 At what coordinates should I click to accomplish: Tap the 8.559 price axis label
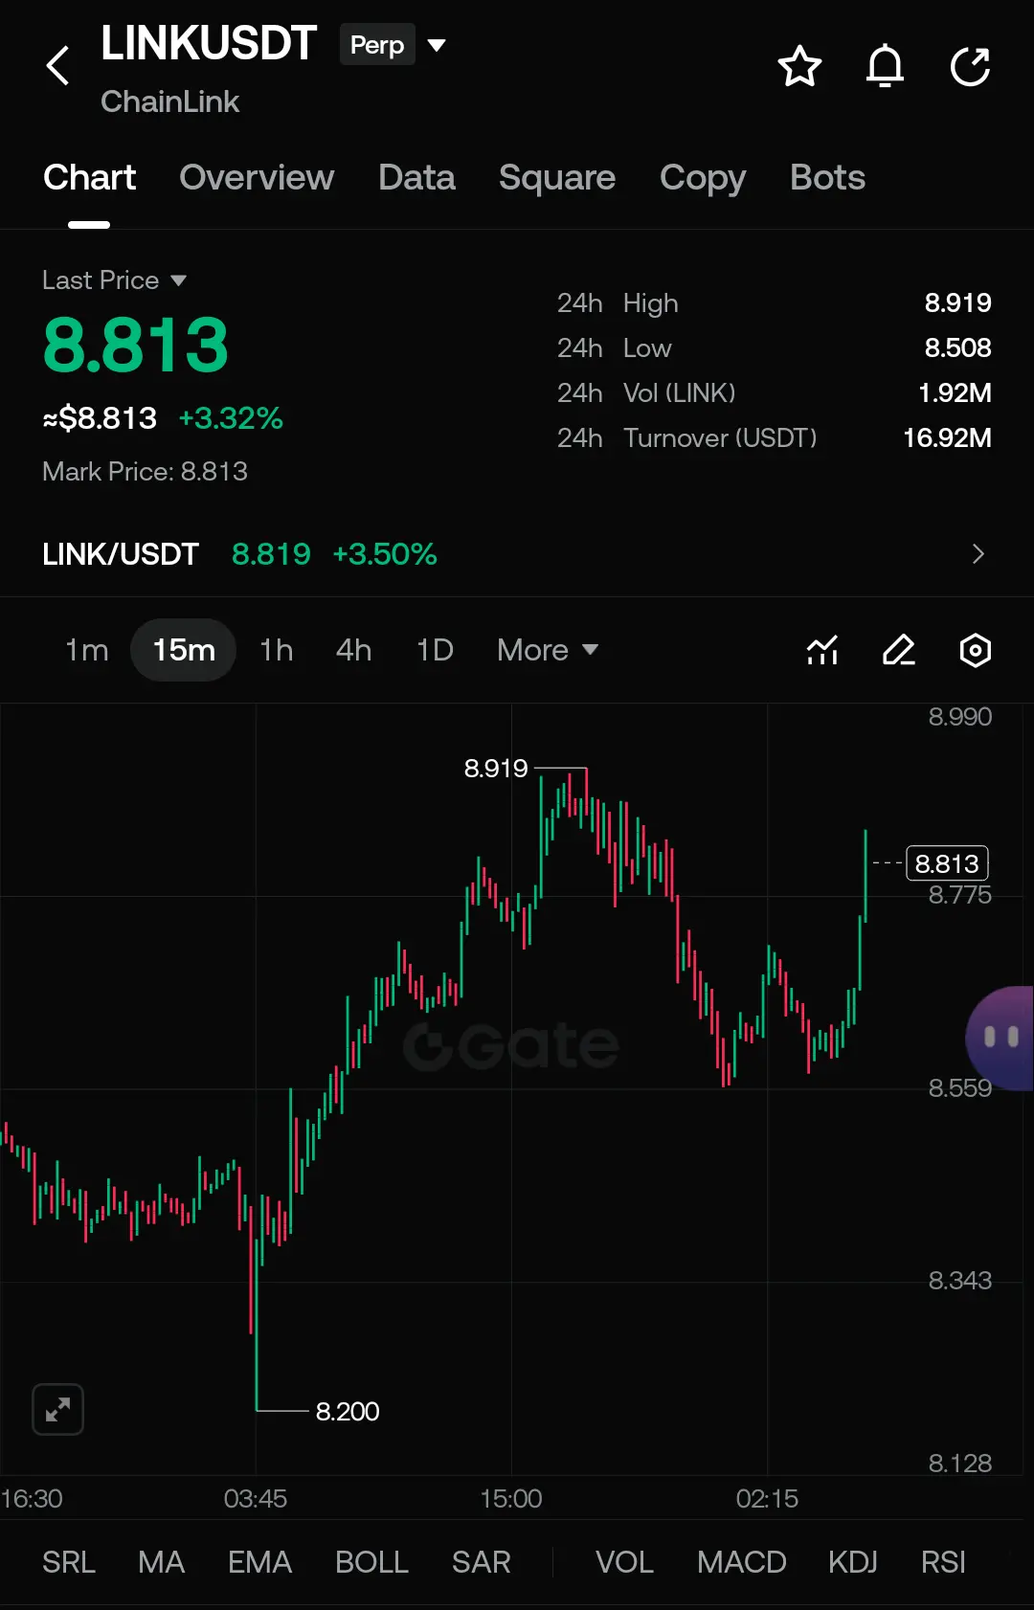pos(960,1088)
